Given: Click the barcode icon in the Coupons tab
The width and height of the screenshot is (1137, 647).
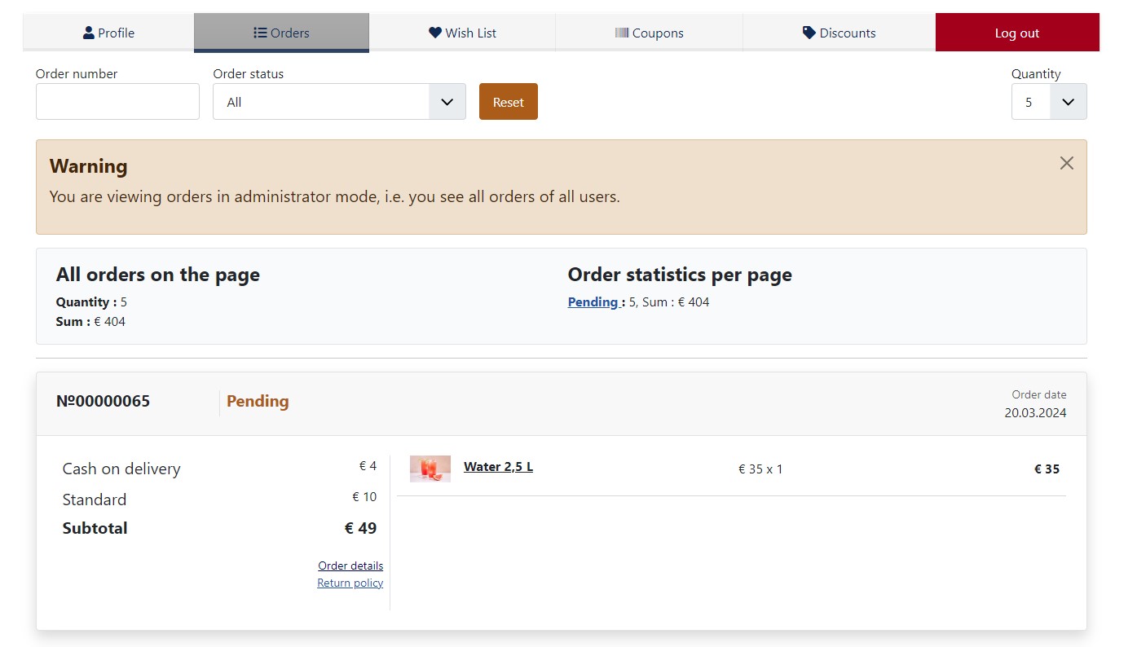Looking at the screenshot, I should tap(622, 33).
